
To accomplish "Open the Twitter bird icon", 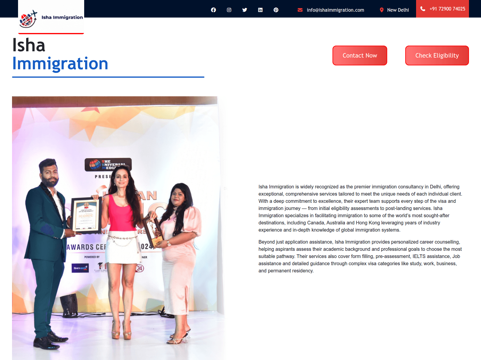I will 245,10.
